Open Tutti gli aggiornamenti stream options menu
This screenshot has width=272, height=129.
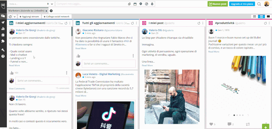(136, 23)
